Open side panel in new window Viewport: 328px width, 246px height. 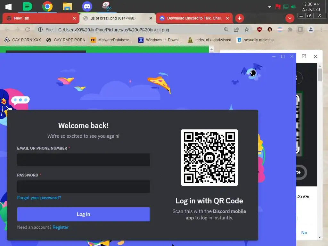coord(304,56)
